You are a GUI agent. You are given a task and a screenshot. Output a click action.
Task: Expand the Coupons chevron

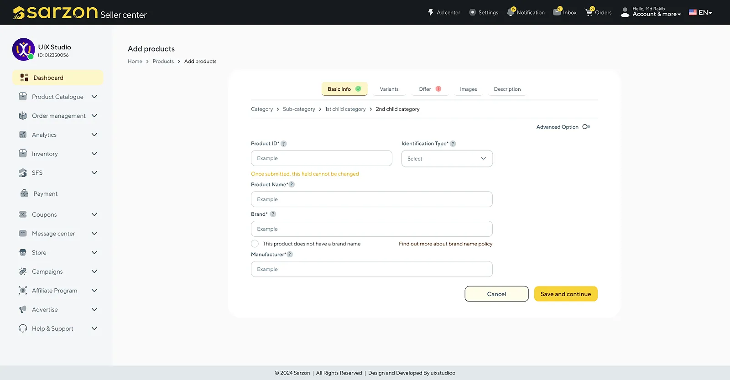[x=94, y=214]
